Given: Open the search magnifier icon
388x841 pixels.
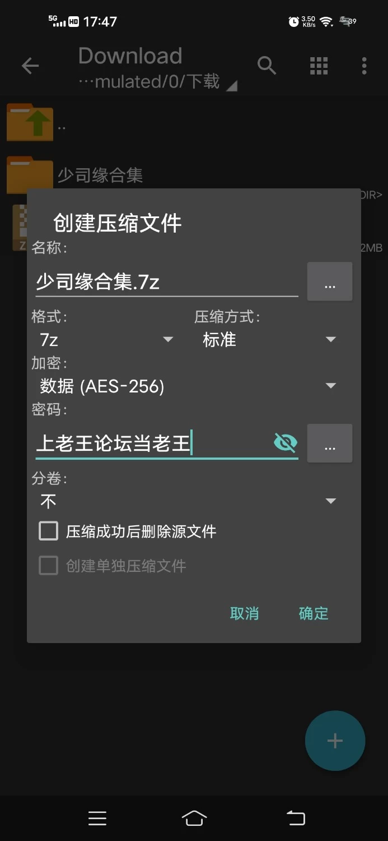Looking at the screenshot, I should tap(267, 66).
